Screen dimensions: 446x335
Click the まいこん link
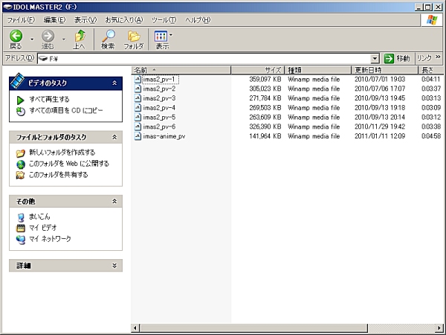tap(39, 217)
